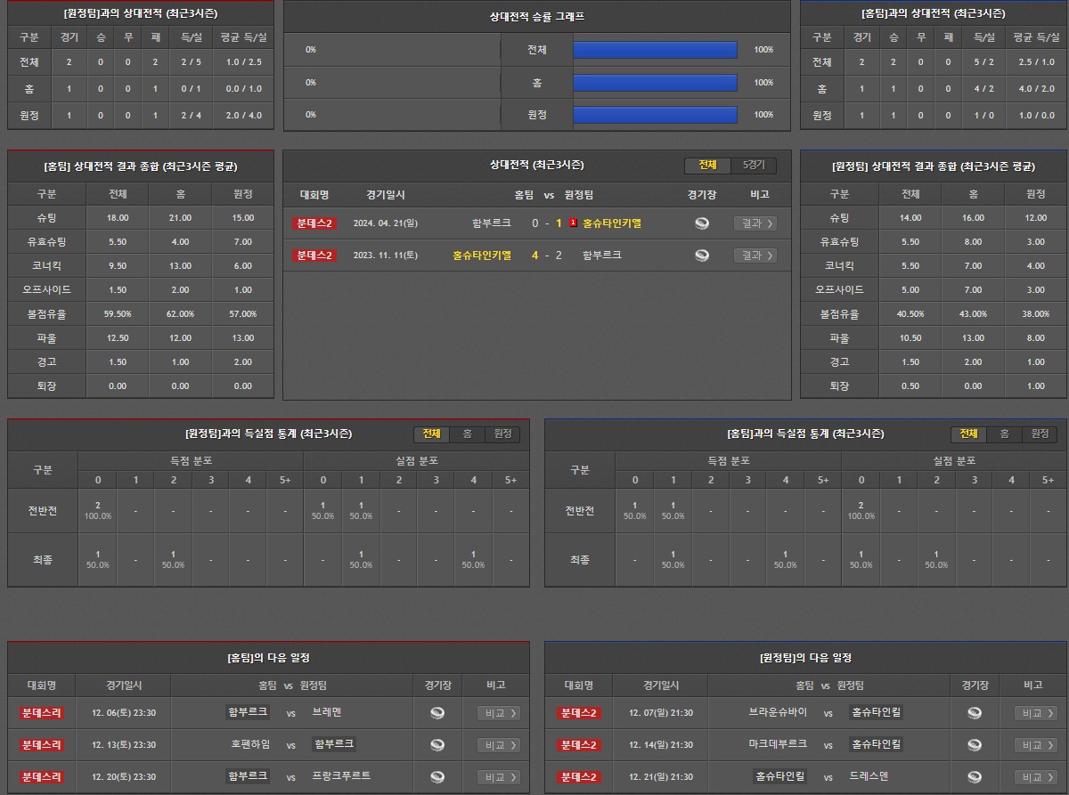Select 홈 filter in left goal stats panel

click(467, 434)
